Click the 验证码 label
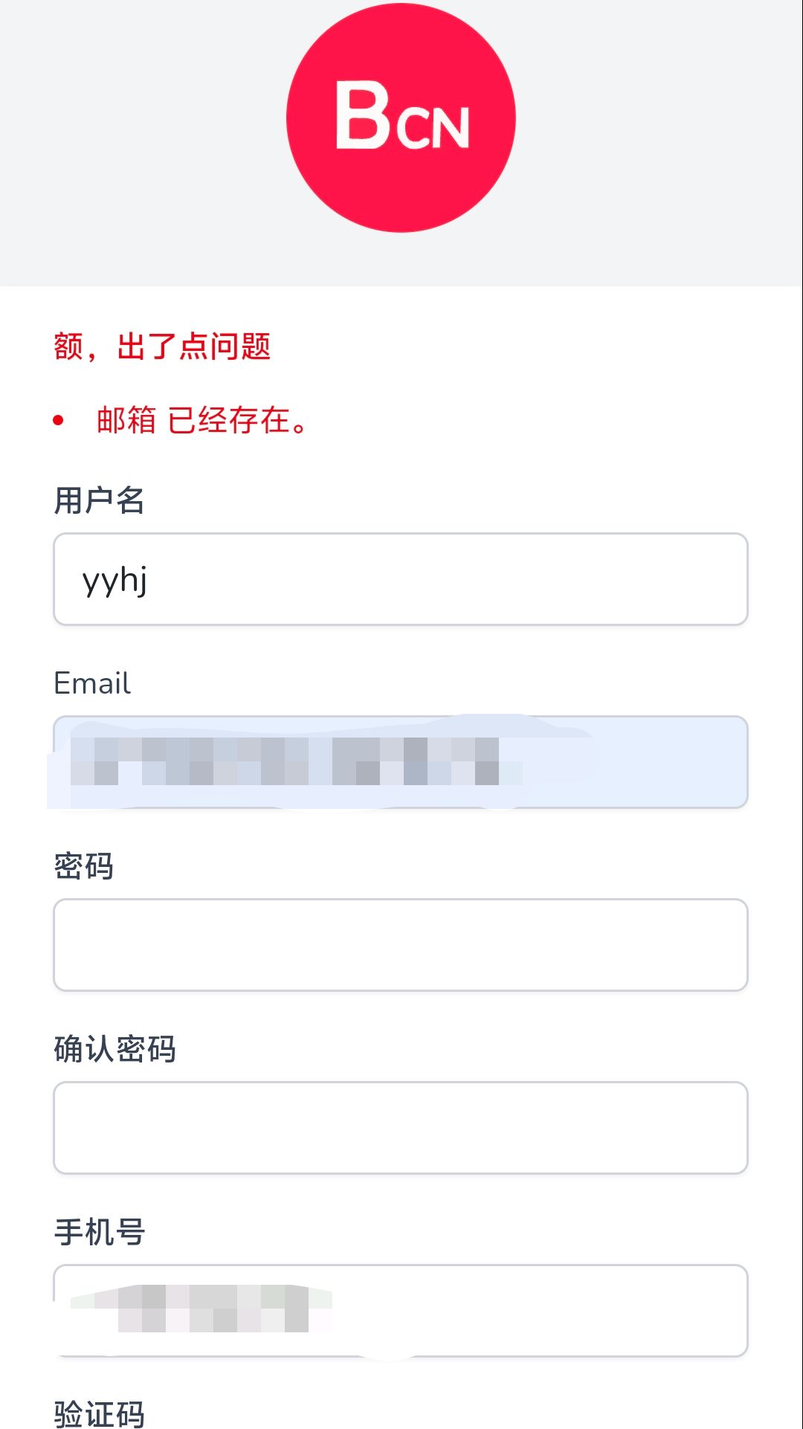Screen dimensions: 803x1429 click(x=99, y=1413)
